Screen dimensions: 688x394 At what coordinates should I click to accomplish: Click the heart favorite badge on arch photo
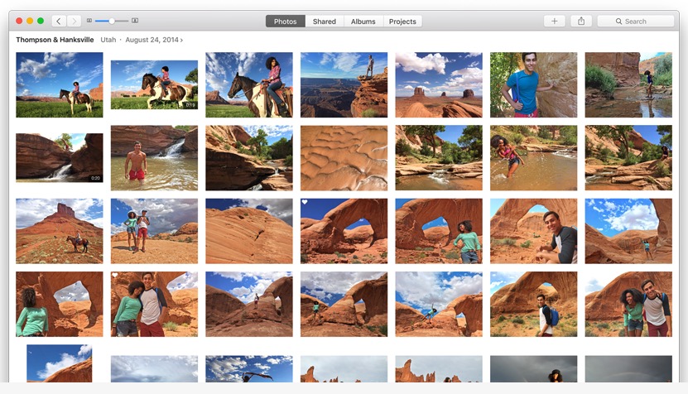(305, 202)
